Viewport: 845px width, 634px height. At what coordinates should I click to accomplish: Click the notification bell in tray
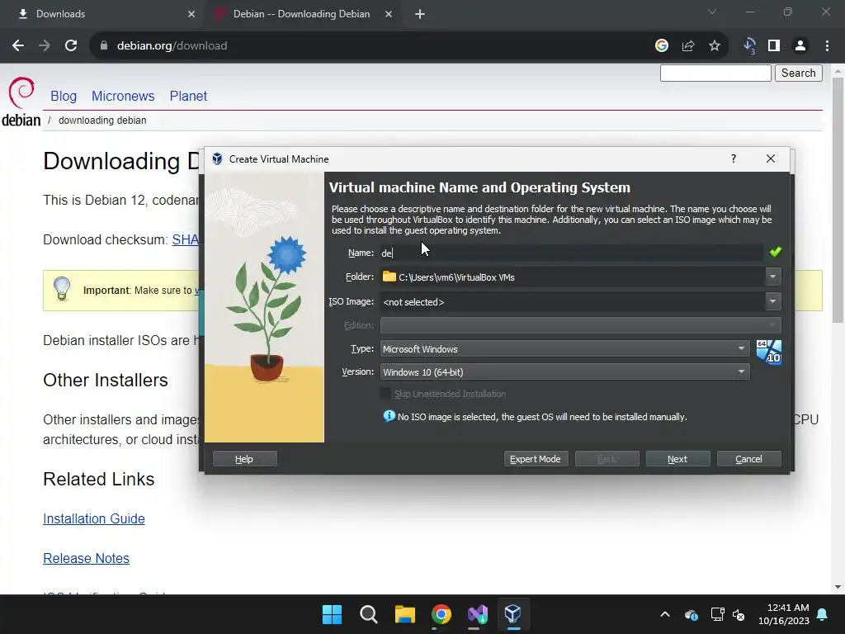pyautogui.click(x=823, y=614)
